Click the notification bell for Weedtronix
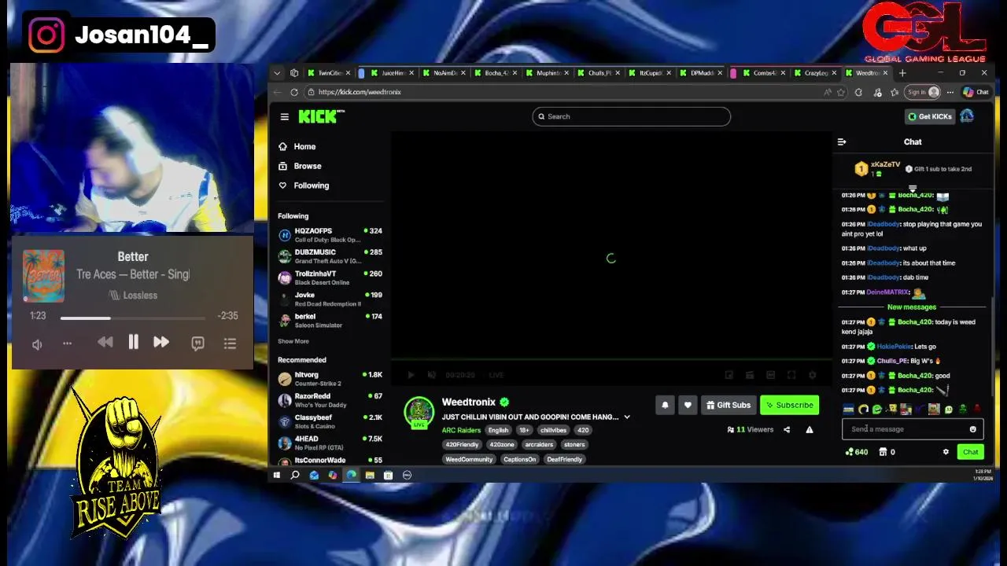This screenshot has height=566, width=1007. point(665,405)
